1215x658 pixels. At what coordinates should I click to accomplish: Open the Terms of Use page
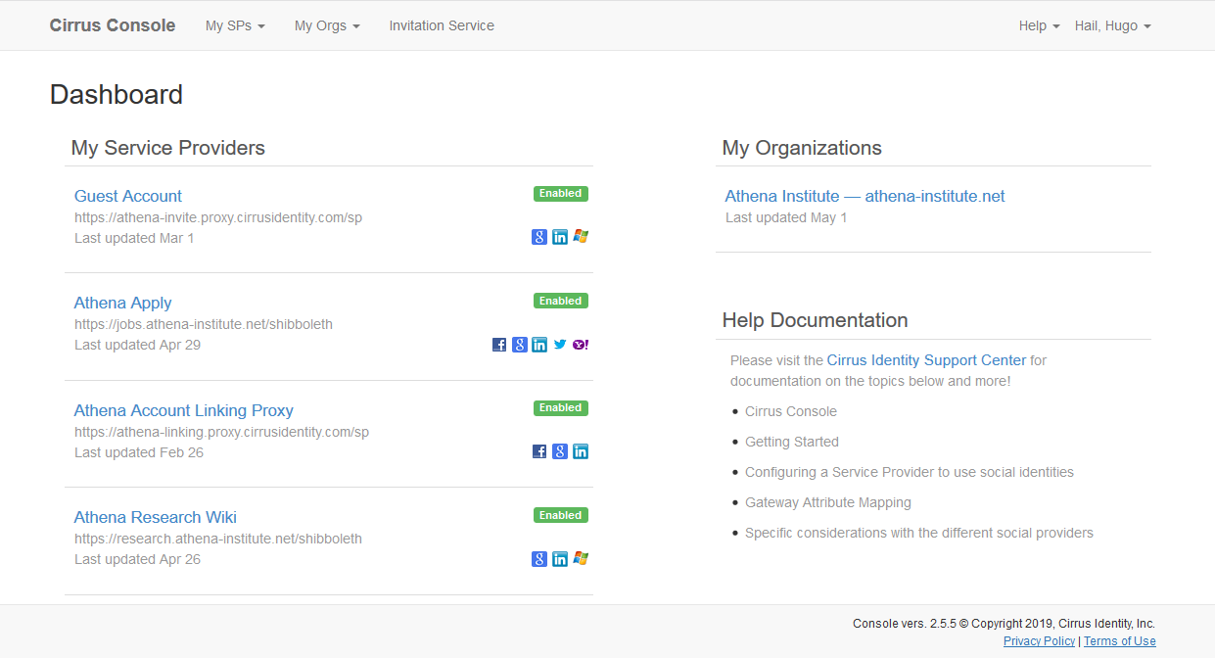pos(1119,640)
